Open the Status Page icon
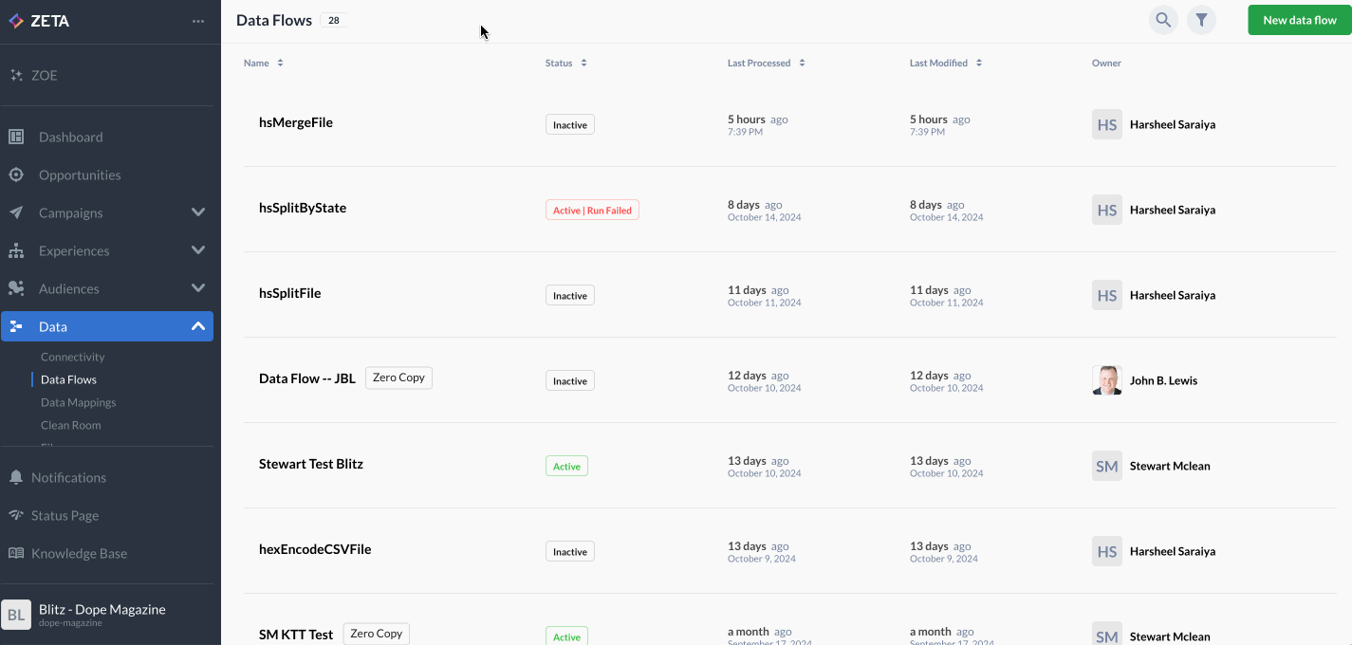 [x=16, y=515]
